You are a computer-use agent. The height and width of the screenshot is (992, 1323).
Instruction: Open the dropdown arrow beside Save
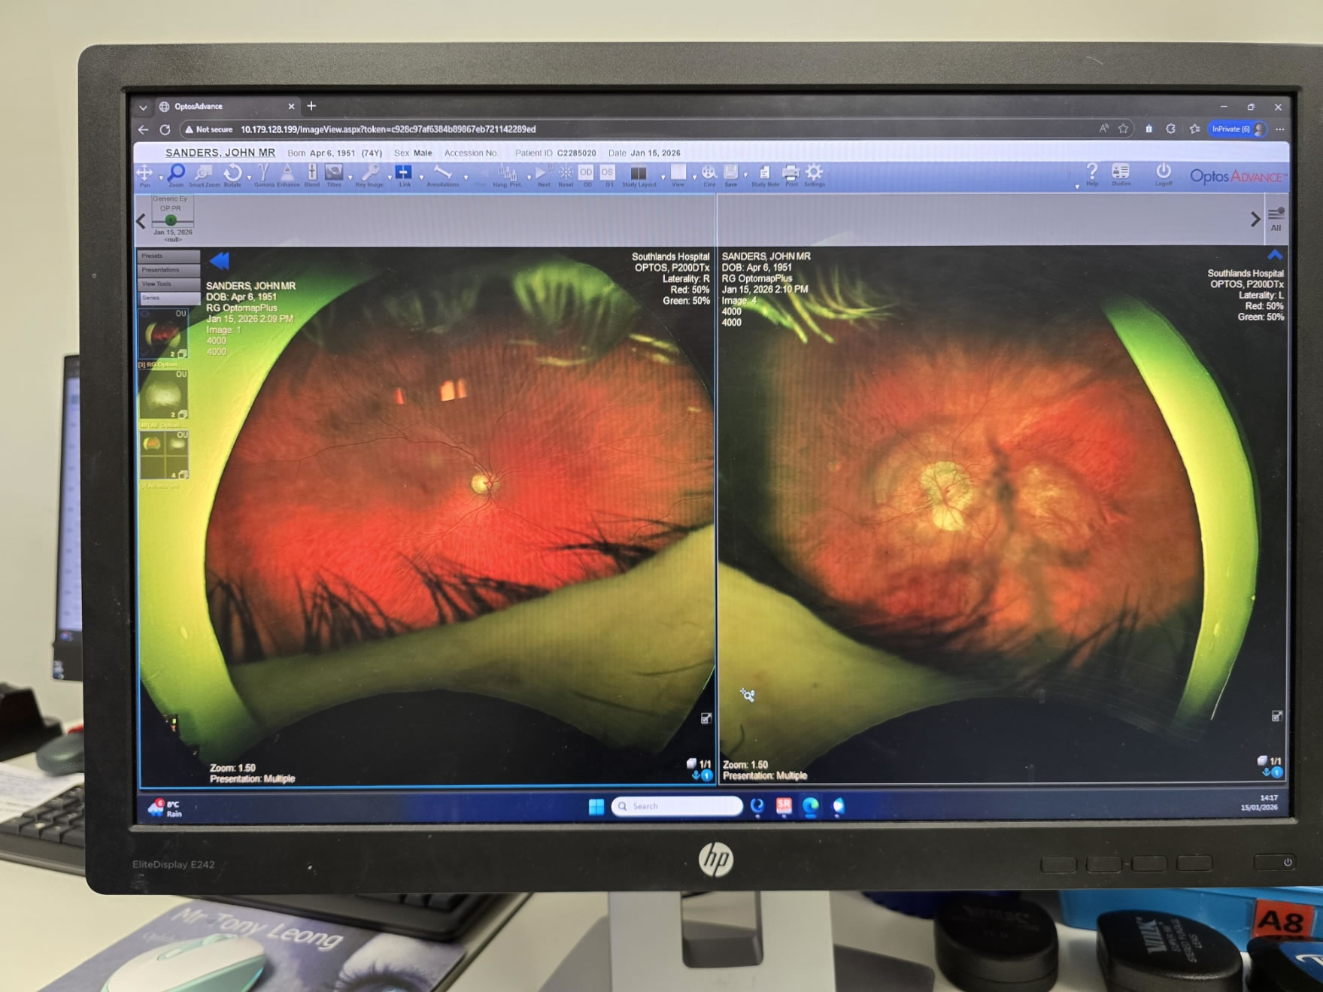click(745, 177)
